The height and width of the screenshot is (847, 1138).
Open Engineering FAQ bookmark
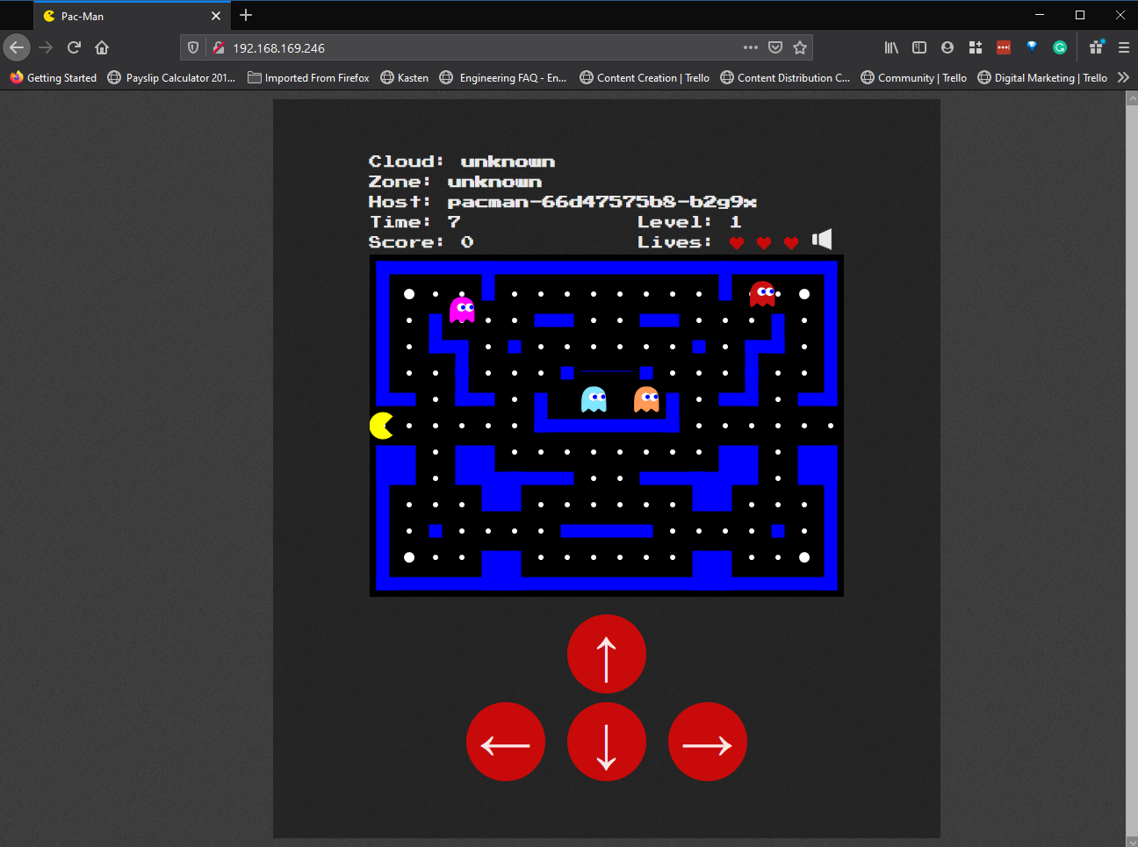click(x=503, y=77)
